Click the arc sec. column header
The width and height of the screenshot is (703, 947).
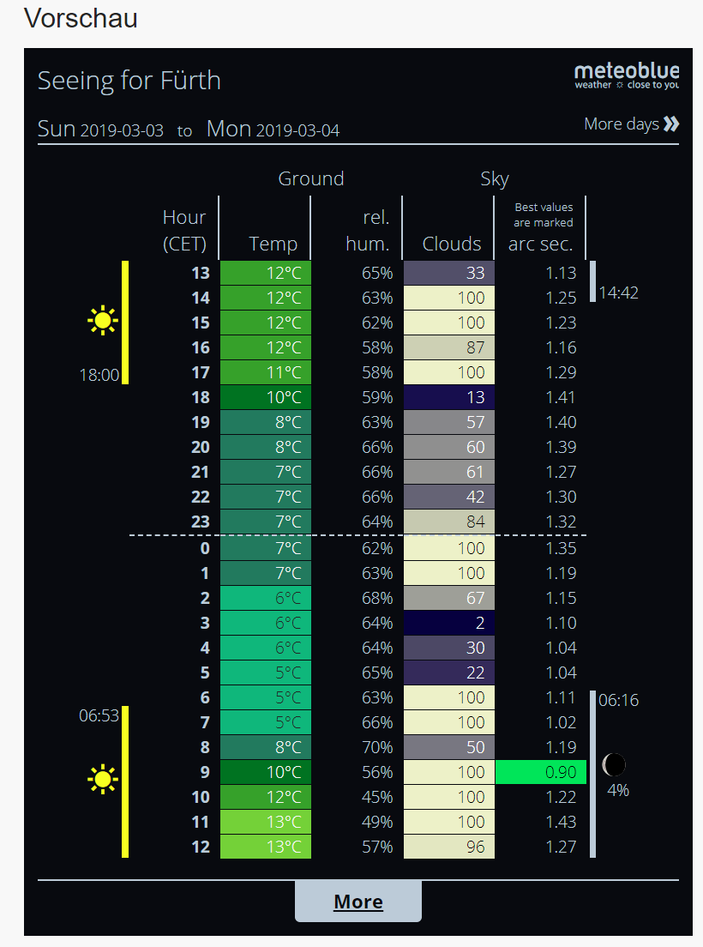(x=541, y=244)
